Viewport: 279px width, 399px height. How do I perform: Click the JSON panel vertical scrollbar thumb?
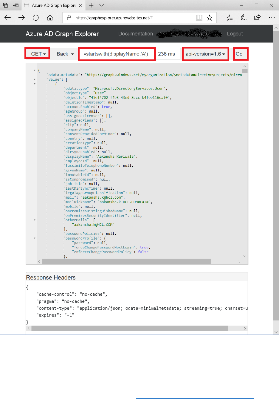click(x=245, y=71)
